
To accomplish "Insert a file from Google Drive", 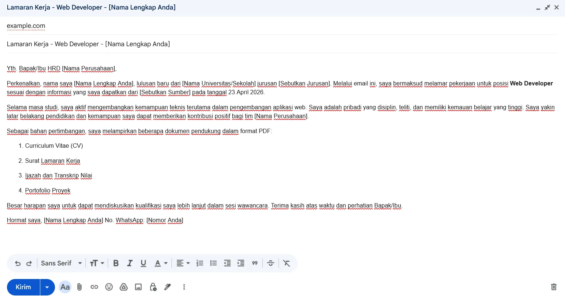I will pos(123,287).
